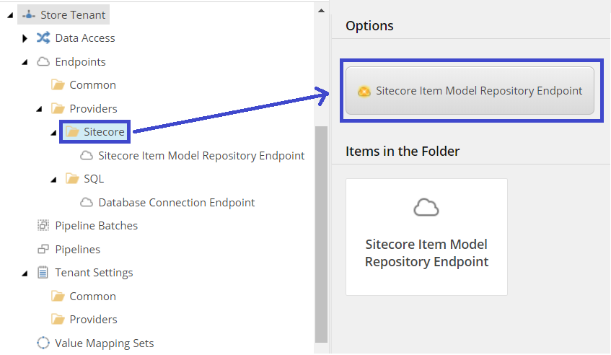Collapse the Sitecore folder node

pos(54,133)
